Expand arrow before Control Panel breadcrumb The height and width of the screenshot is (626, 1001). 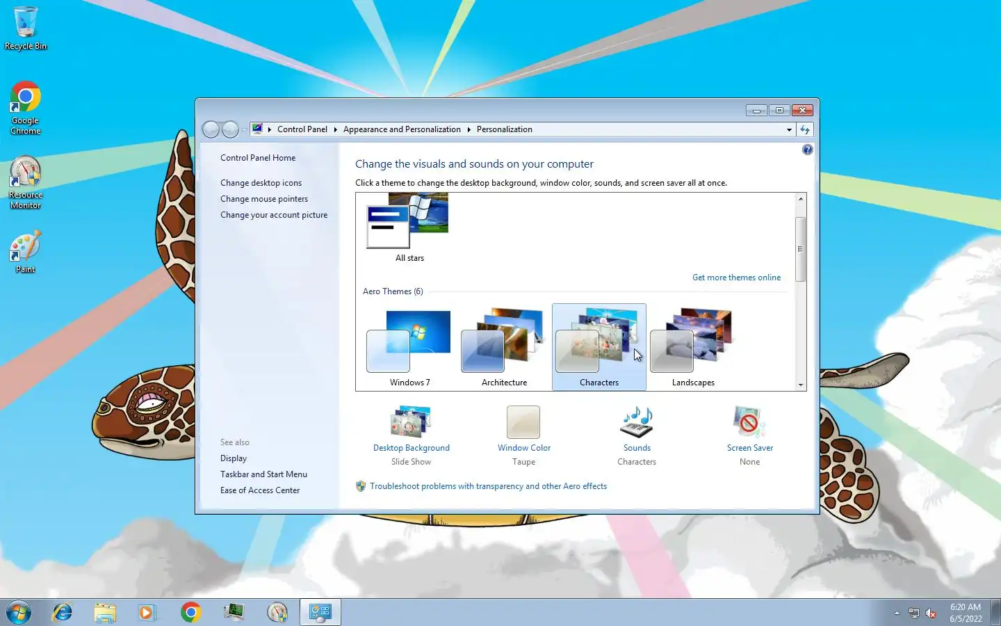(x=269, y=129)
